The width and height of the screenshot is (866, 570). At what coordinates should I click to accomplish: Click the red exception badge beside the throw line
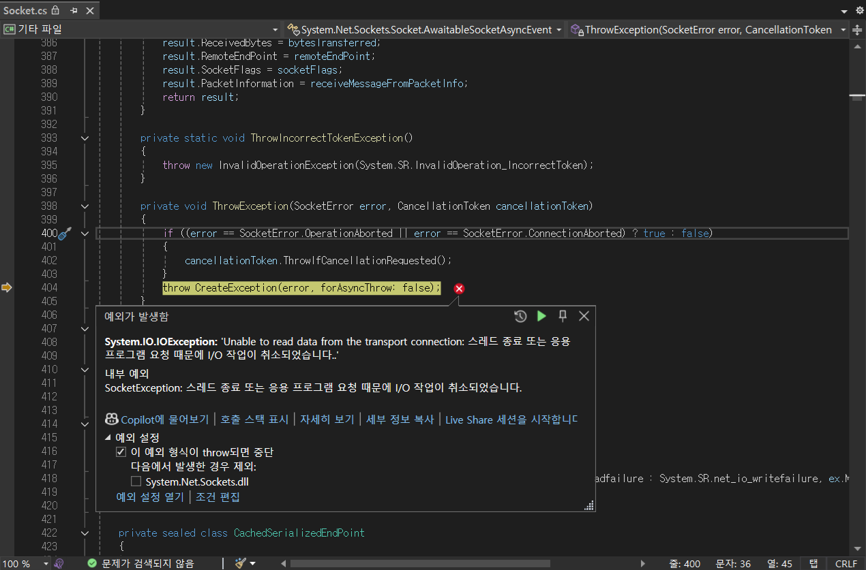point(459,288)
